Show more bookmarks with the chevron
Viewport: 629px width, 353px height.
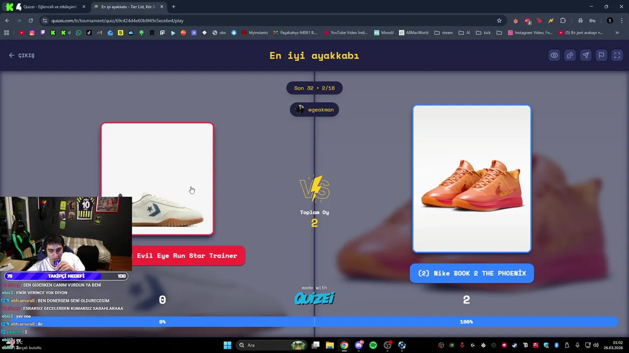click(x=617, y=33)
